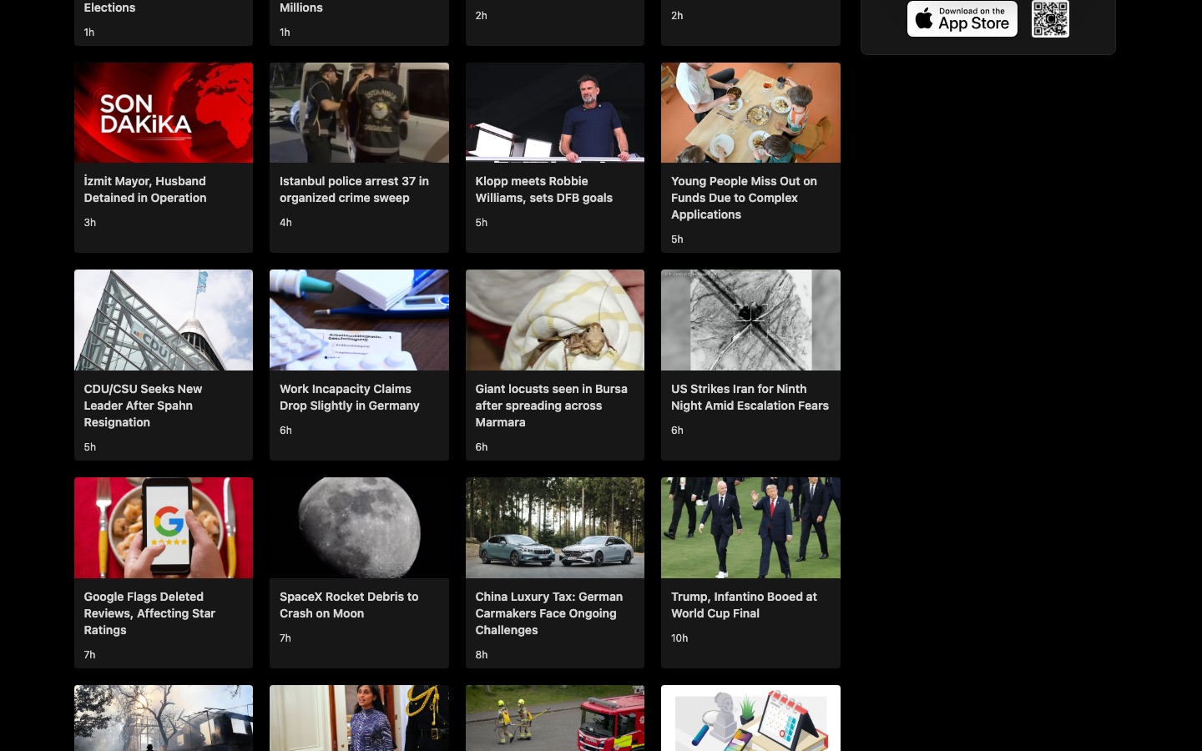Click the Google logo phone thumbnail
1202x751 pixels.
[x=164, y=527]
